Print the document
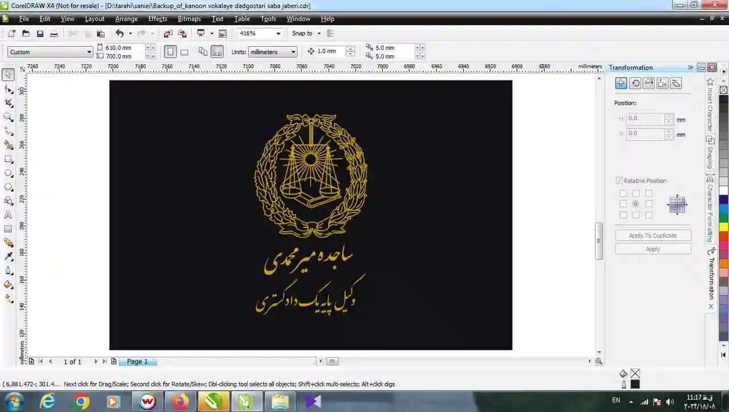 coord(54,34)
